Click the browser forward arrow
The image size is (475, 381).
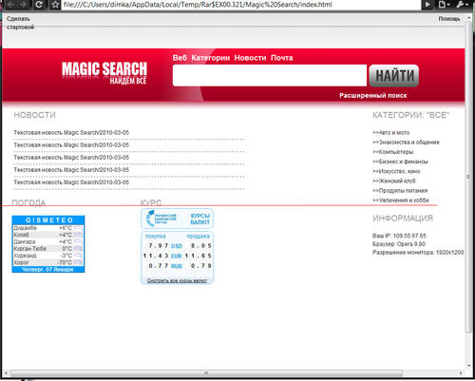23,5
